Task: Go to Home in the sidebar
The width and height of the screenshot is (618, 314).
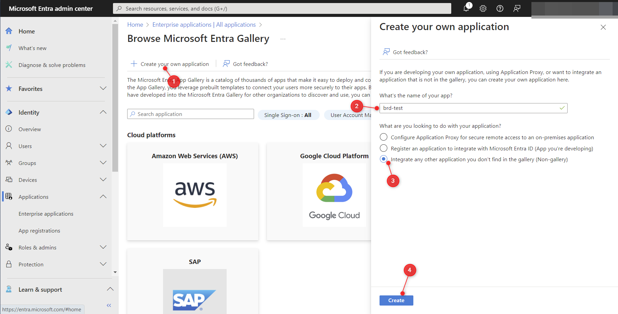Action: click(x=27, y=31)
